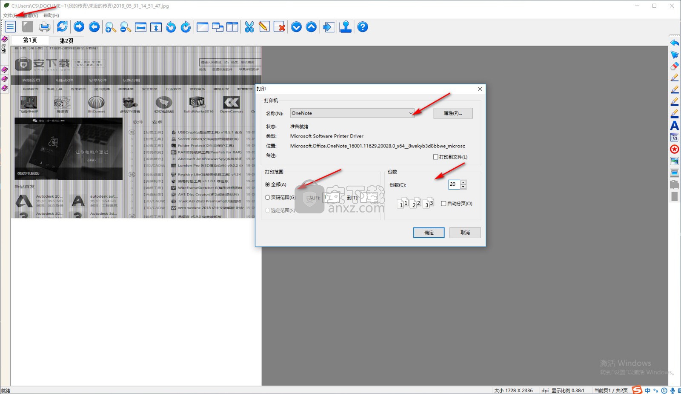Click the 从(F) page number field
Image resolution: width=681 pixels, height=394 pixels.
332,198
